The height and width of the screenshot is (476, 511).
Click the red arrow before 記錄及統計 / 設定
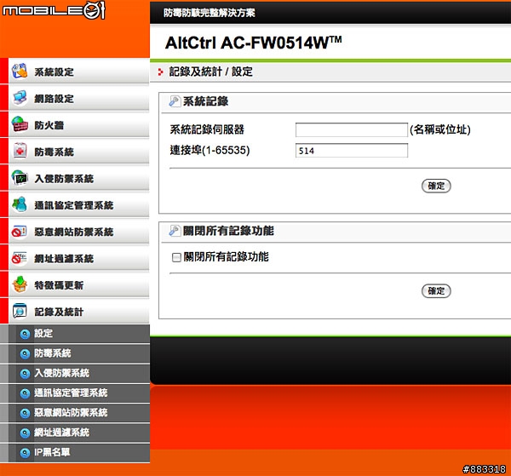click(x=160, y=72)
